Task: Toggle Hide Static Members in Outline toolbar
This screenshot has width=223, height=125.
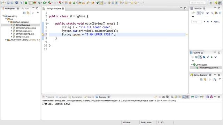Action: click(x=208, y=57)
